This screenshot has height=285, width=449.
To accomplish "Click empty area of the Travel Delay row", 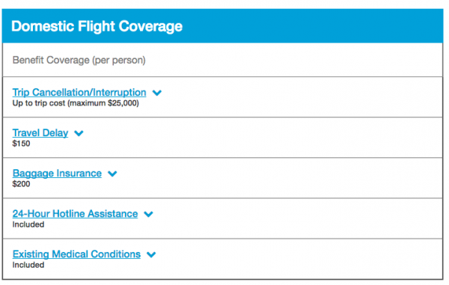I will [257, 138].
